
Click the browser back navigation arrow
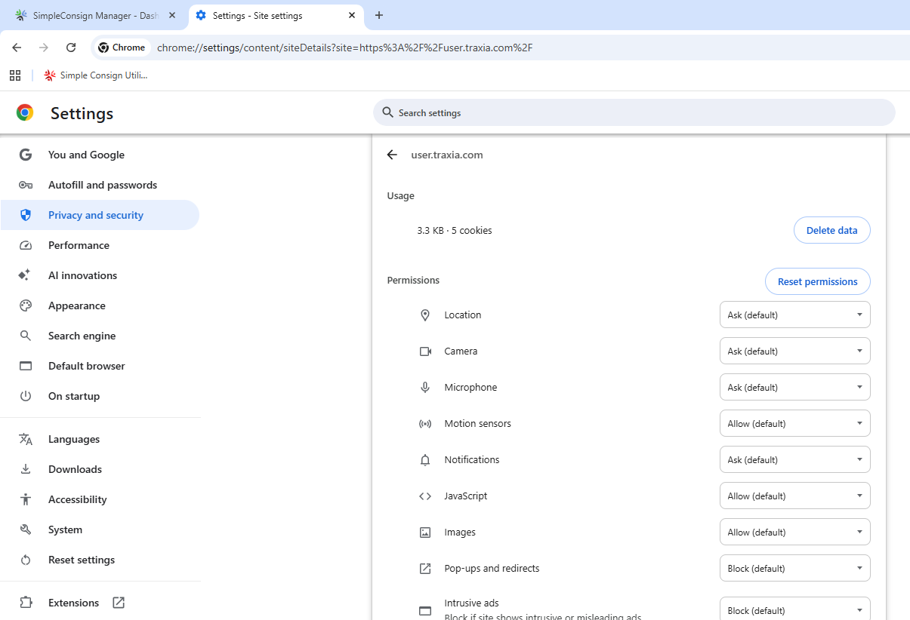(17, 48)
